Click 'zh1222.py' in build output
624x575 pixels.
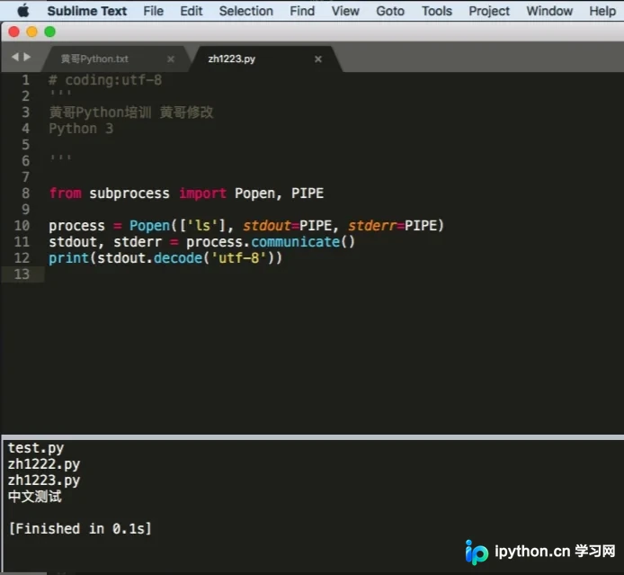(44, 464)
